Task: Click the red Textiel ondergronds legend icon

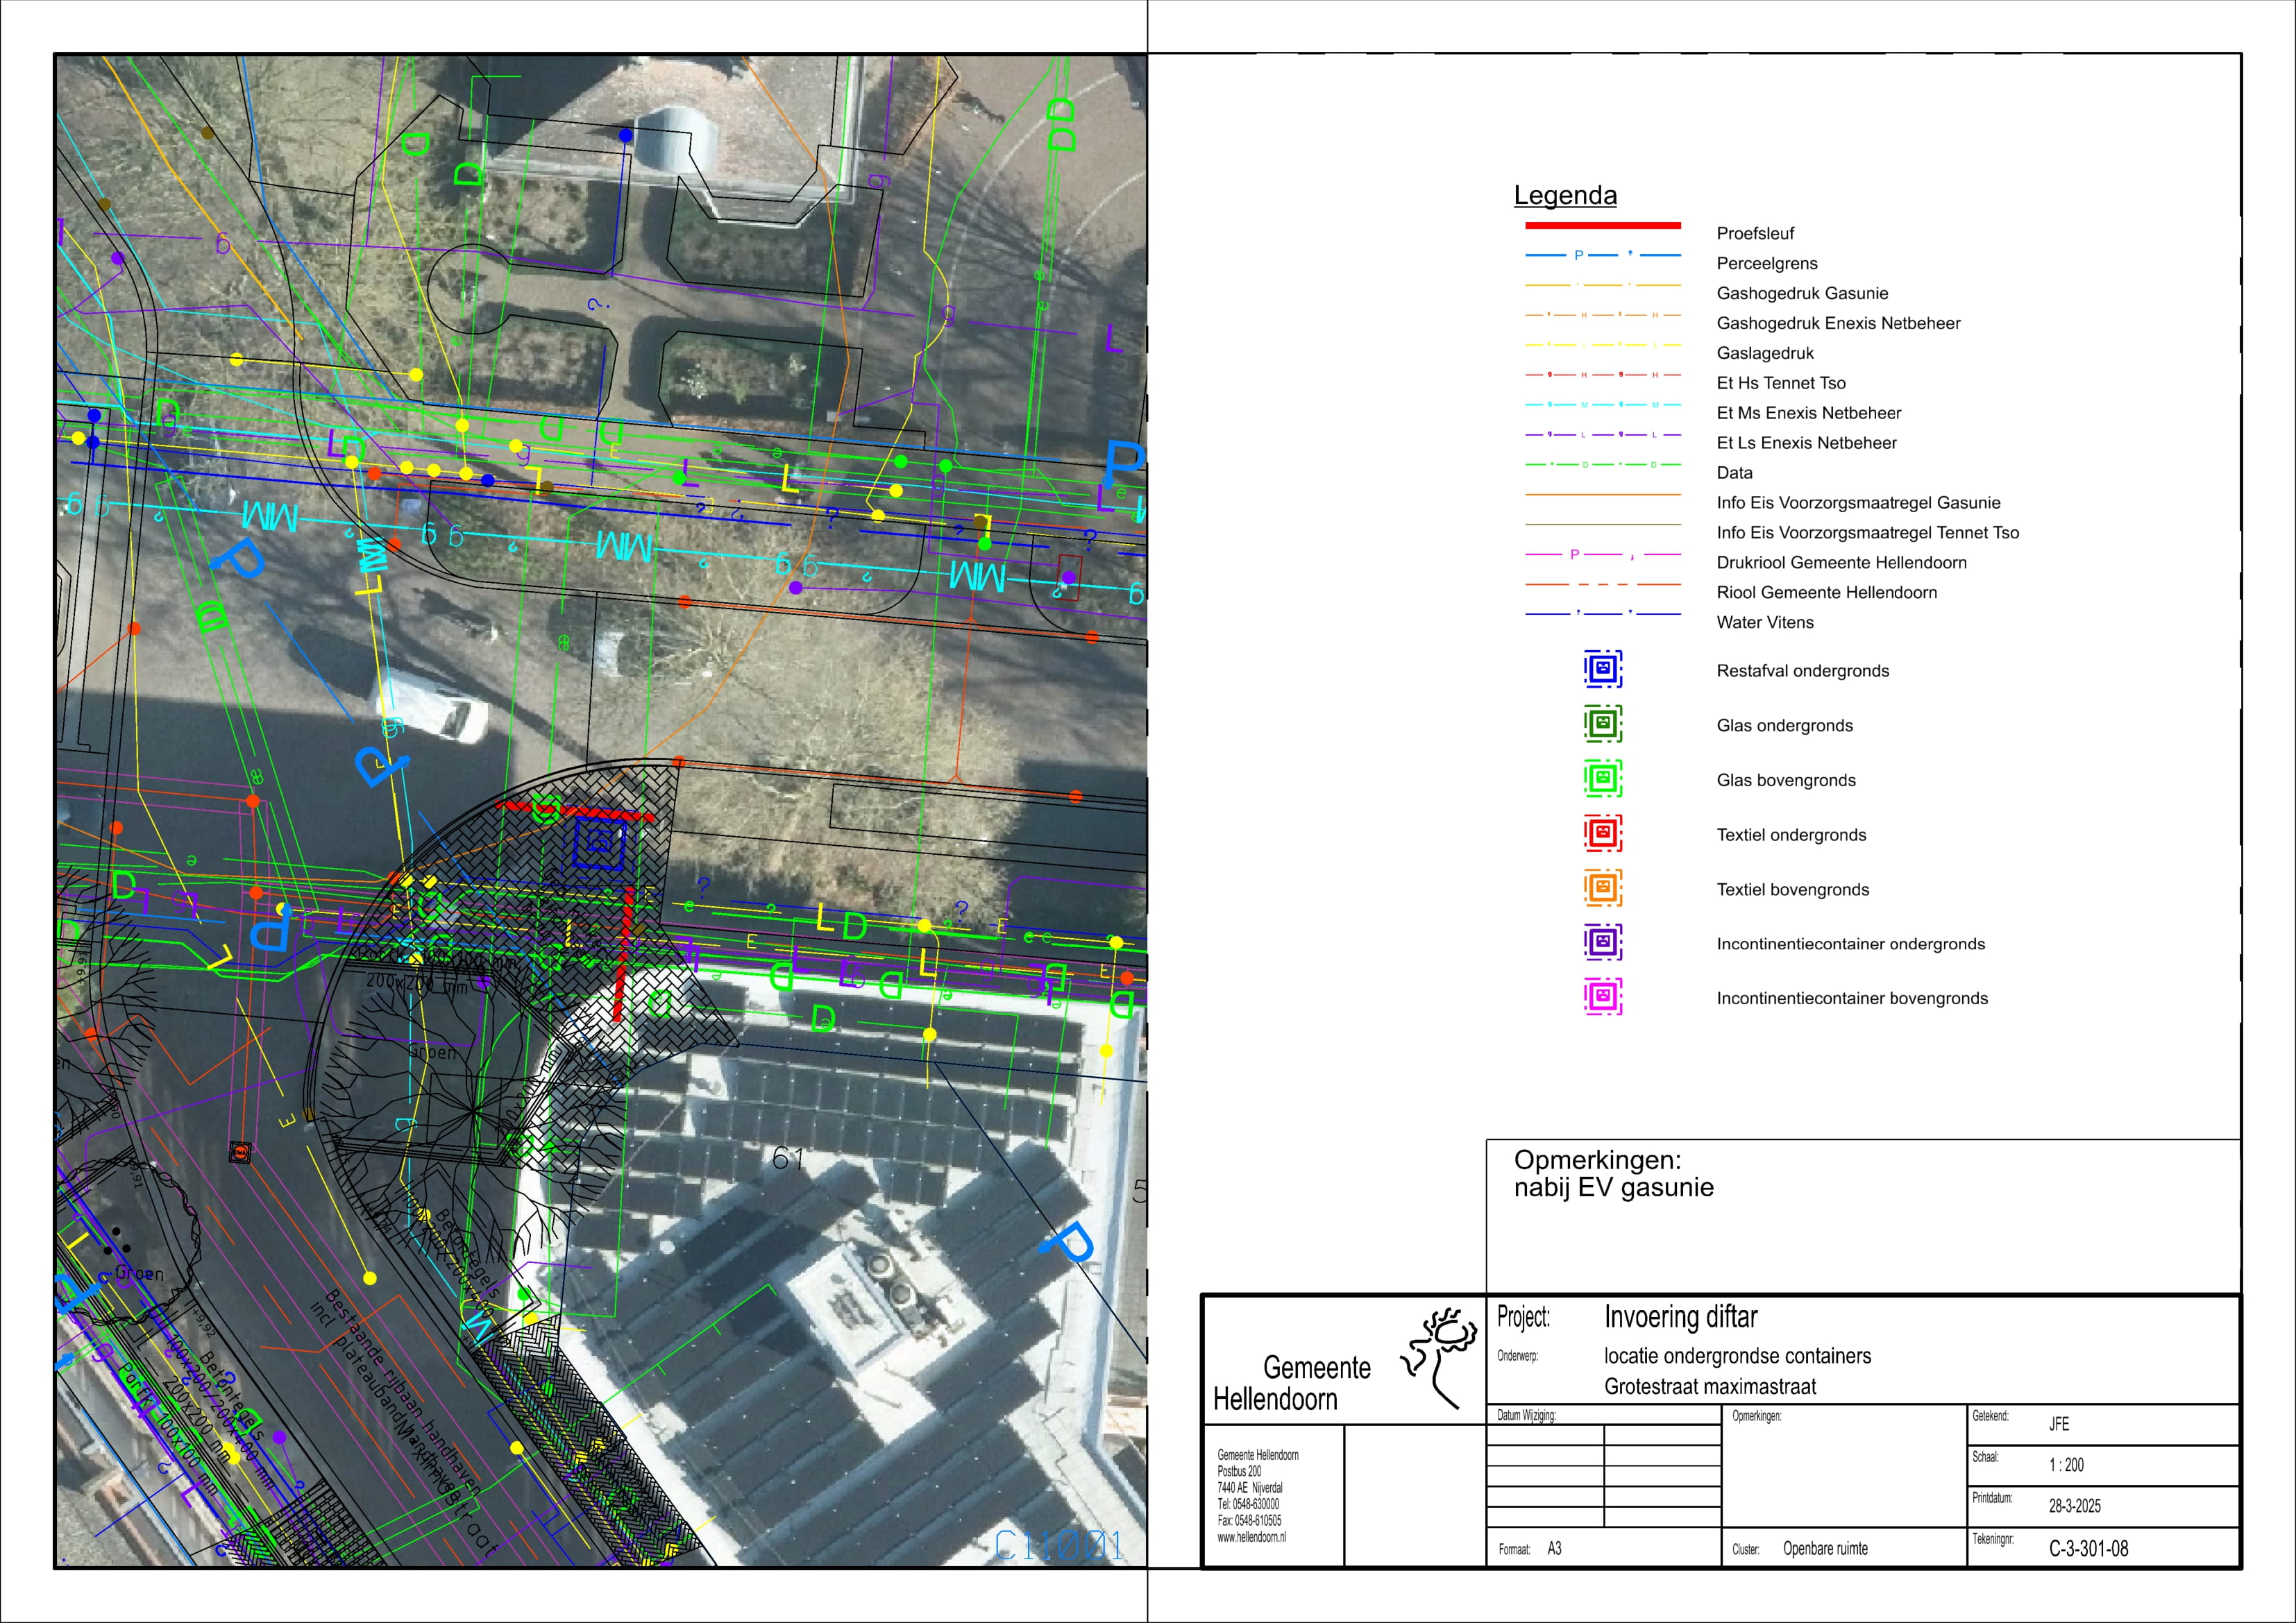Action: 1602,833
